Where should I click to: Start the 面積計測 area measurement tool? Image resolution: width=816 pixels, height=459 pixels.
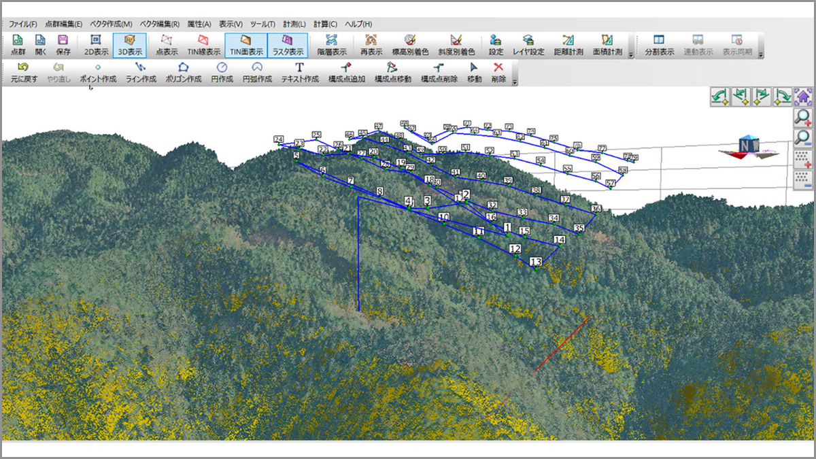pos(607,45)
